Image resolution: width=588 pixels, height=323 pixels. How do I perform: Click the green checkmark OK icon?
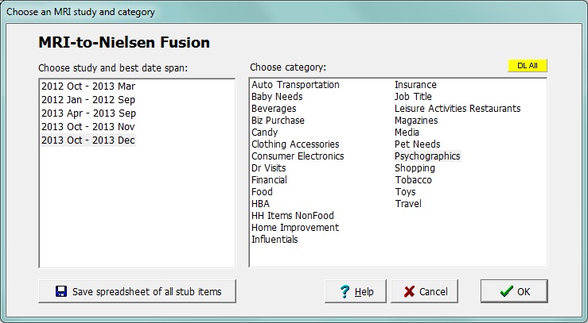507,291
